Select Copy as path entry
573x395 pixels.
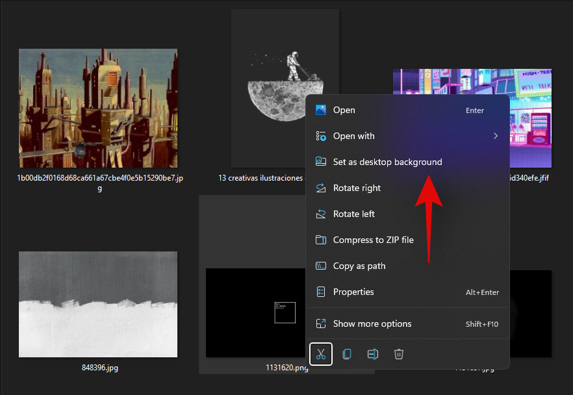(359, 266)
